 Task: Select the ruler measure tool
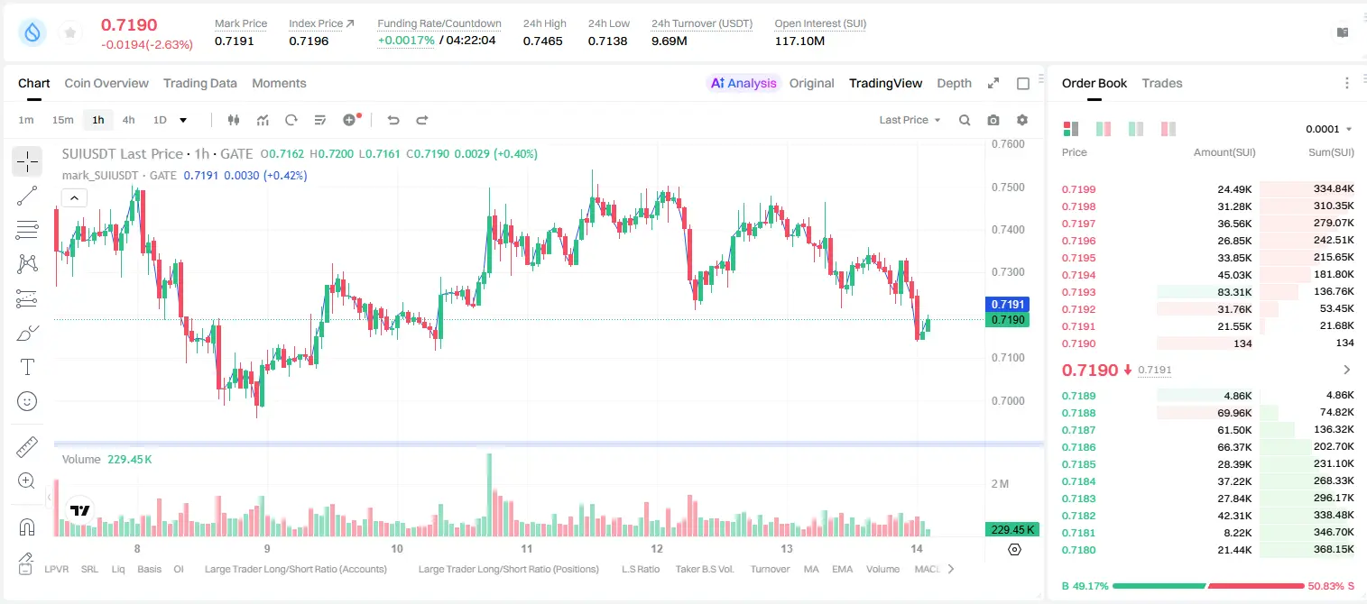pyautogui.click(x=27, y=447)
